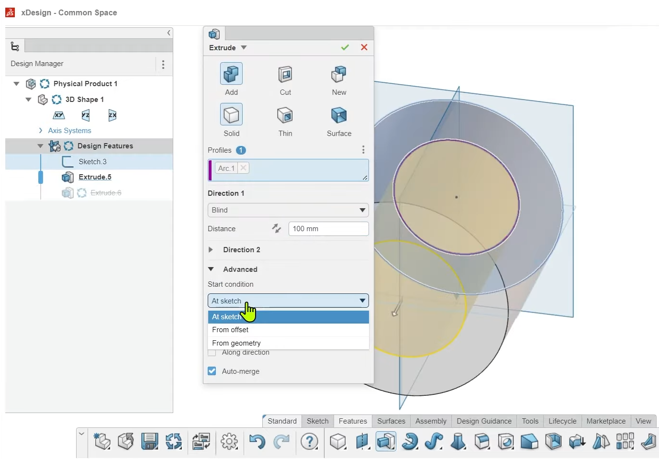
Task: Uncheck the Auto-merge checkbox
Action: pos(212,371)
